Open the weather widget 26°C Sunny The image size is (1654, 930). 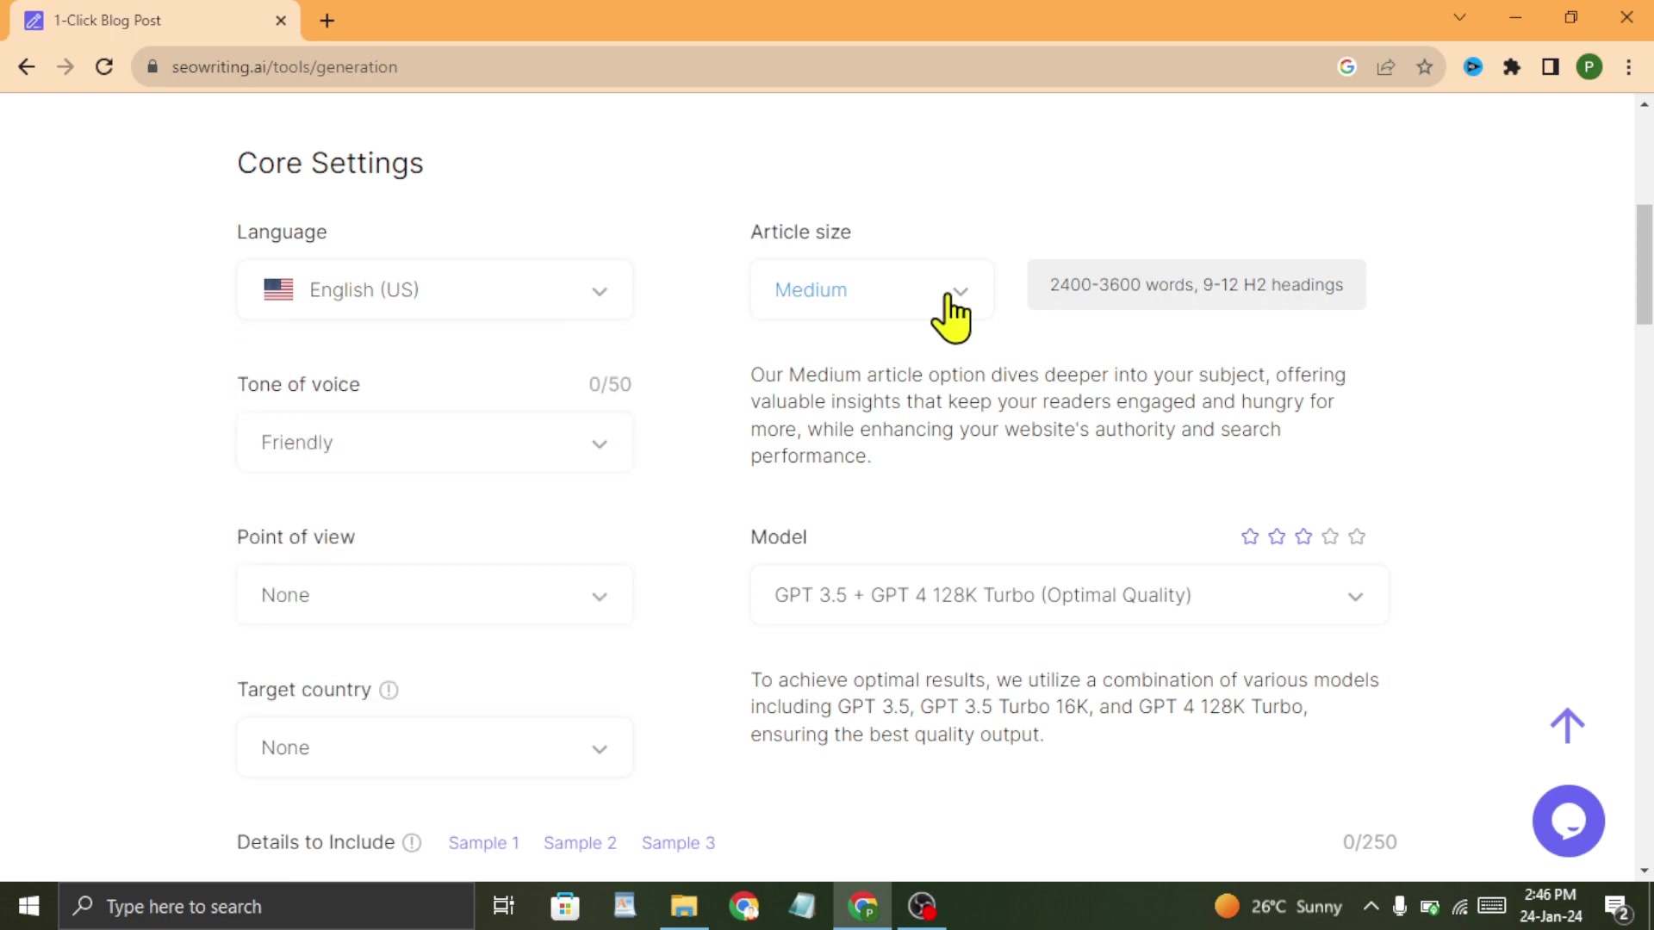(1278, 906)
